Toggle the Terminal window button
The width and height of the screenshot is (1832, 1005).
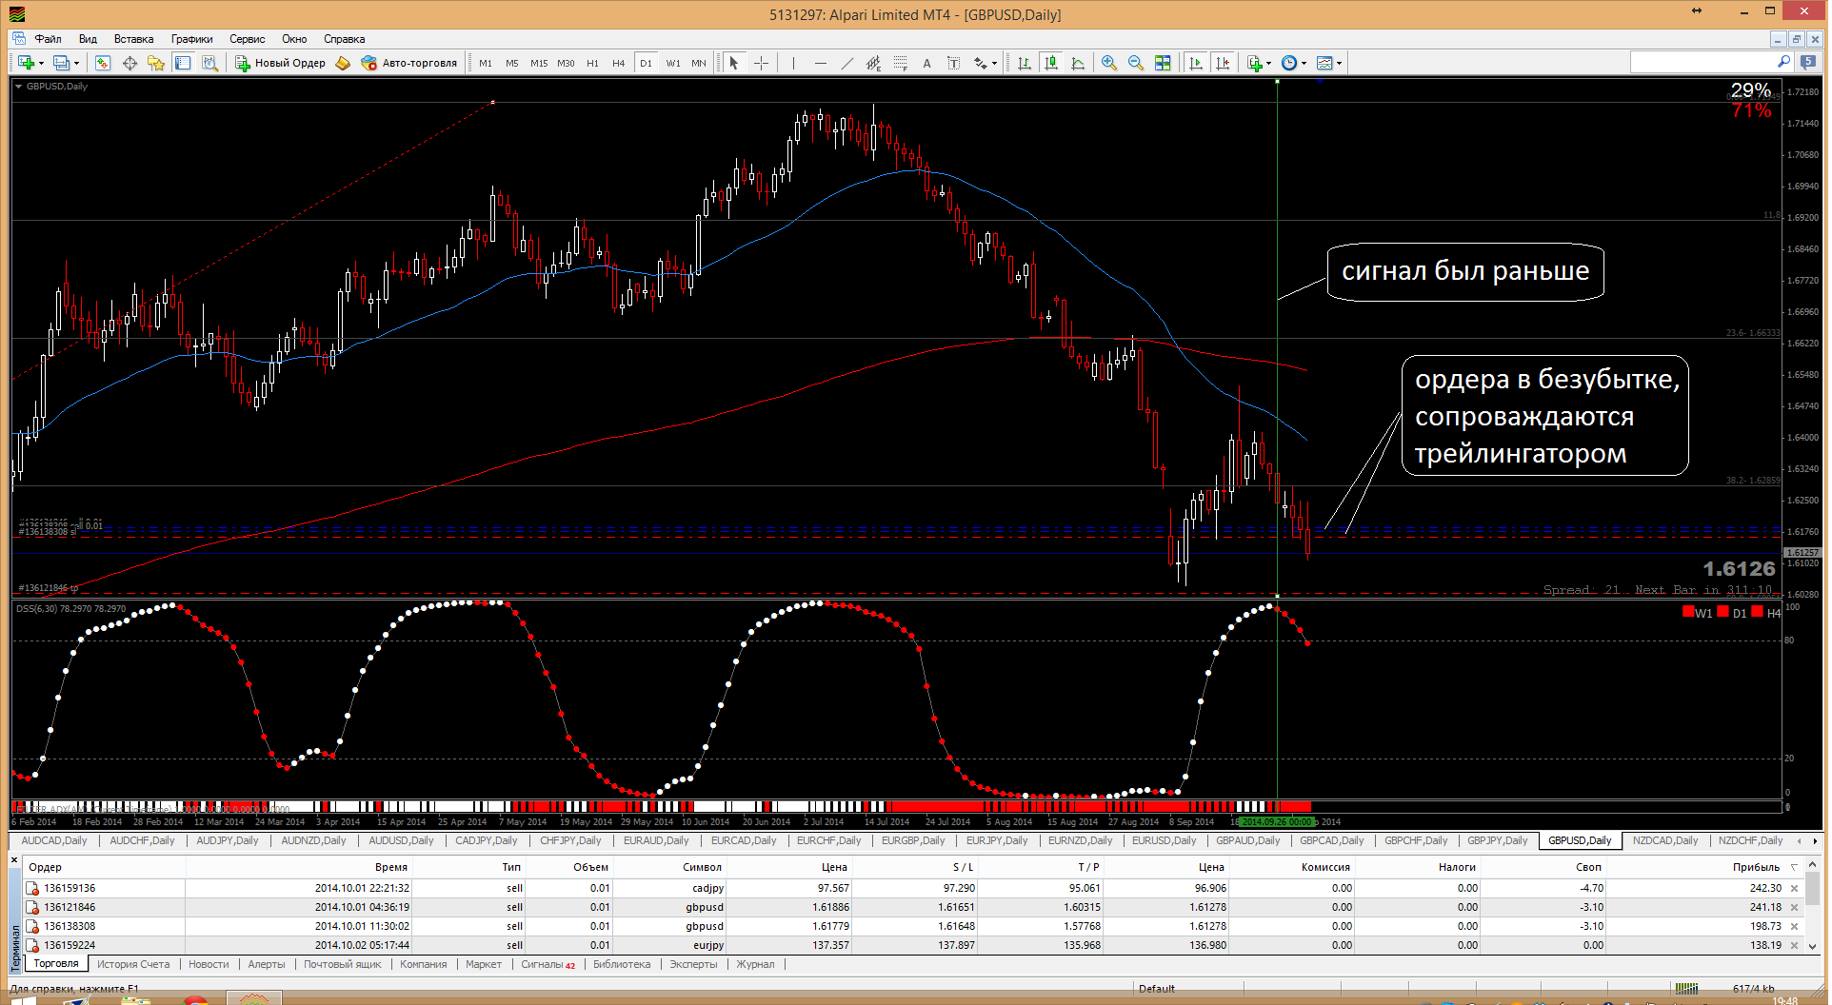183,63
